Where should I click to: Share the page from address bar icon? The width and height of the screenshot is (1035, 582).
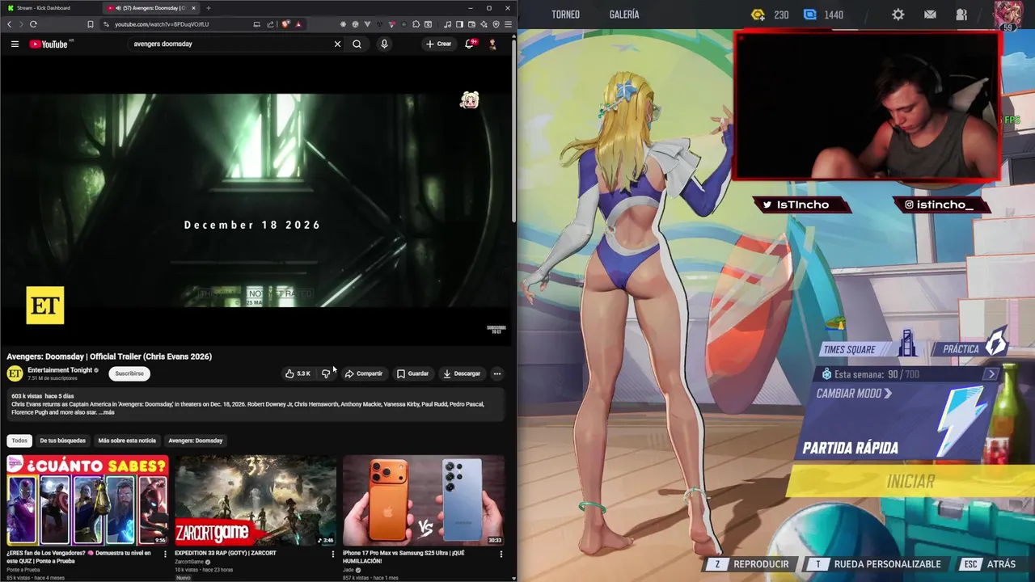point(270,24)
